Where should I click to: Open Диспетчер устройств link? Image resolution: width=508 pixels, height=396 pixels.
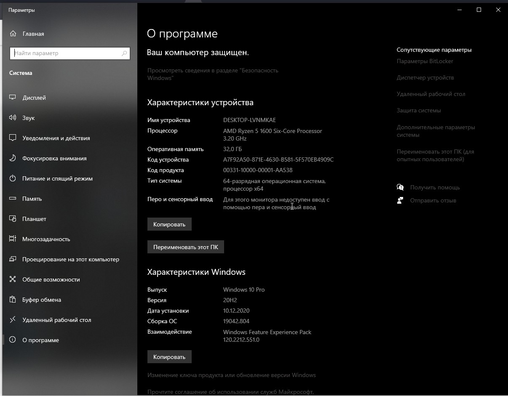tap(425, 77)
